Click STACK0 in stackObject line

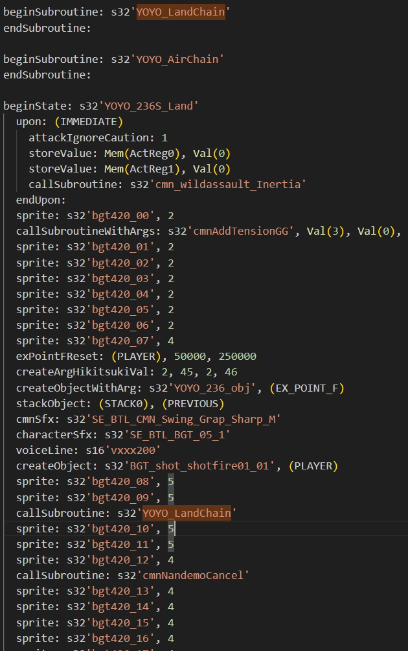coord(124,404)
